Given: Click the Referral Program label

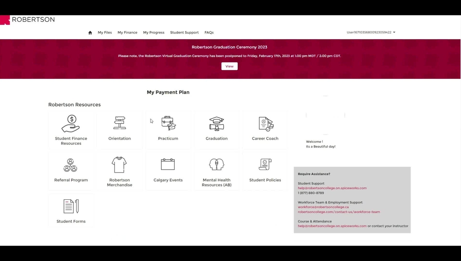Looking at the screenshot, I should tap(71, 180).
